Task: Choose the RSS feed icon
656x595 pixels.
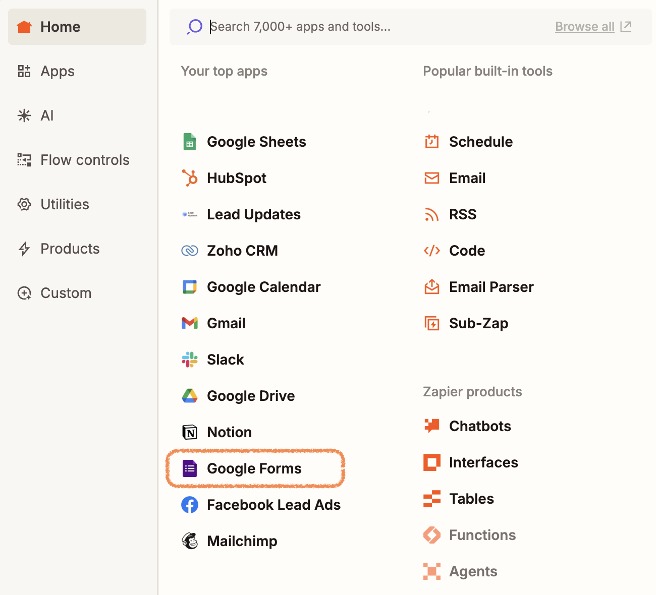Action: pos(432,214)
